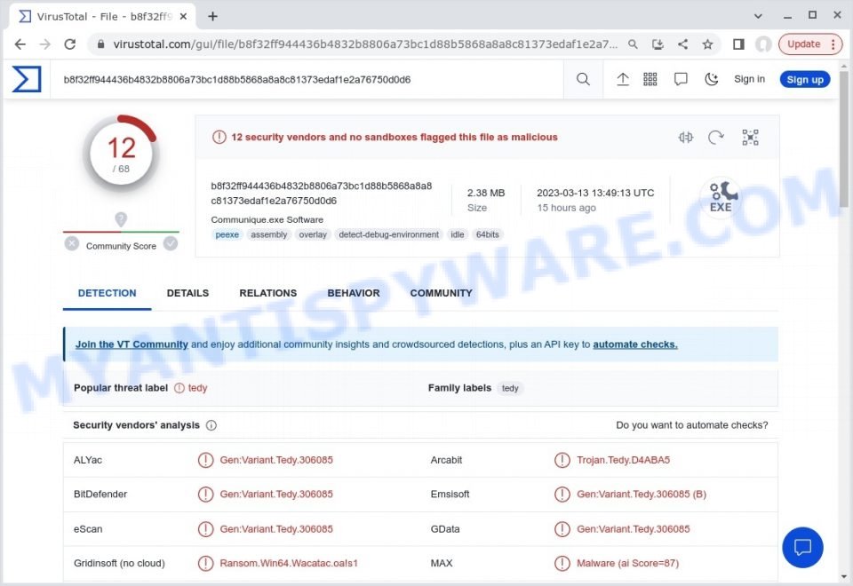Click the EXE file type icon

(721, 197)
